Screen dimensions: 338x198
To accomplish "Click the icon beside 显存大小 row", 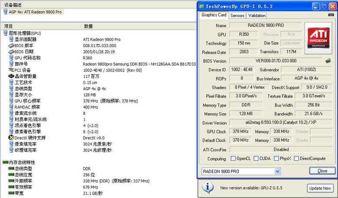I will pos(11,95).
